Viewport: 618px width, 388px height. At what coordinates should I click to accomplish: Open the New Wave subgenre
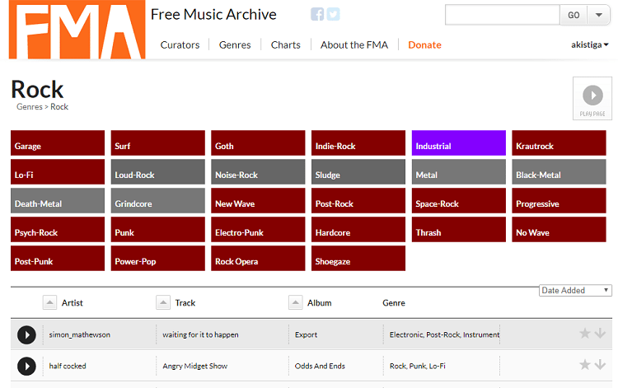point(258,200)
